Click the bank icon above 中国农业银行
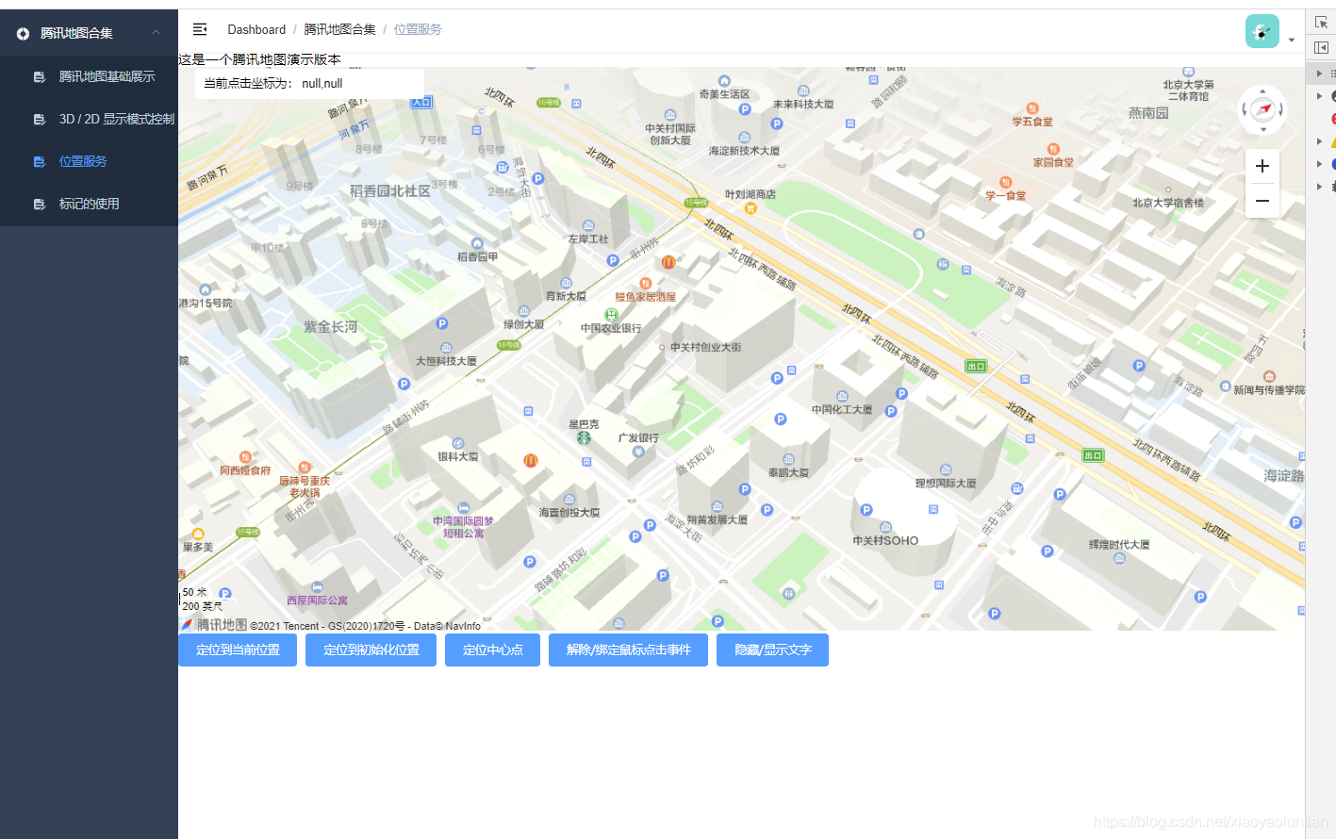This screenshot has width=1336, height=839. [x=611, y=315]
